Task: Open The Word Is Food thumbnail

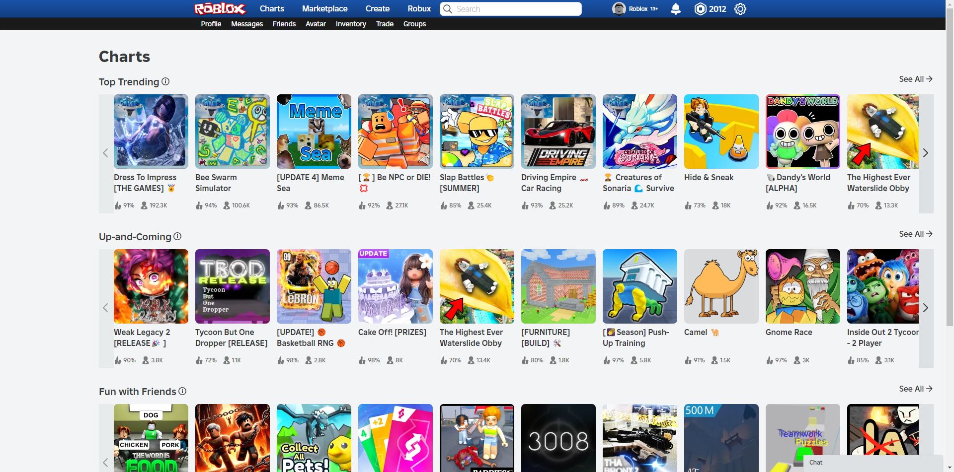Action: pyautogui.click(x=151, y=438)
